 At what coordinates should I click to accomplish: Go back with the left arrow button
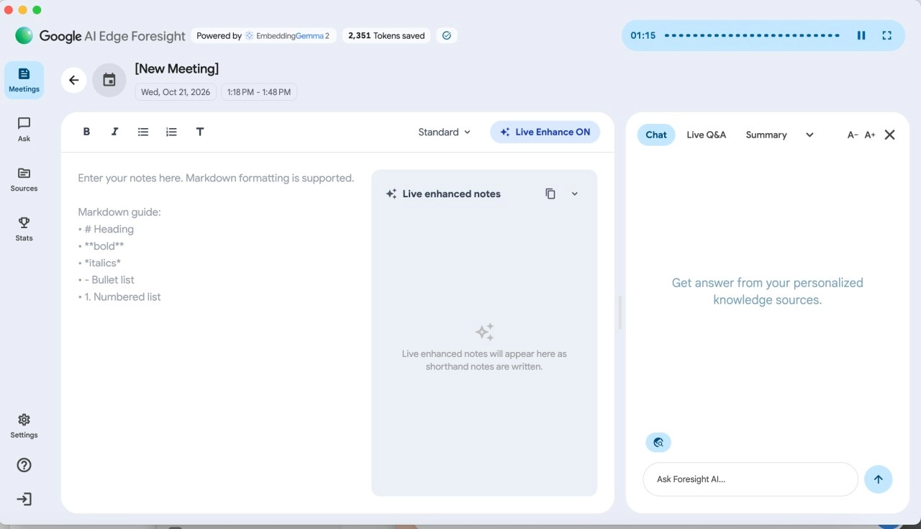click(x=73, y=80)
